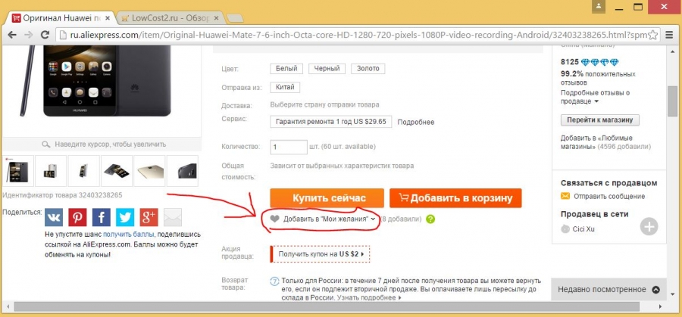Share via Facebook icon

tap(102, 217)
